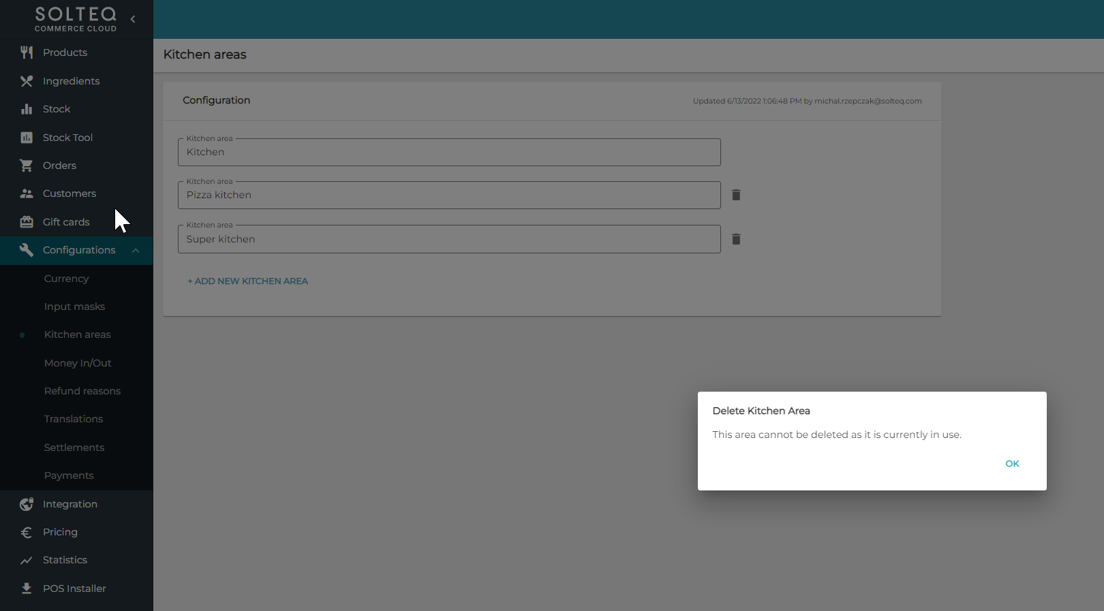Select the Orders shopping cart icon
Viewport: 1104px width, 611px height.
pos(27,166)
